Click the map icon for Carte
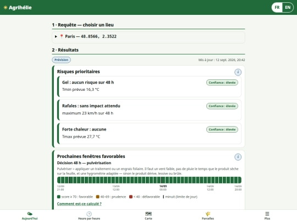297x223 pixels. tap(148, 214)
